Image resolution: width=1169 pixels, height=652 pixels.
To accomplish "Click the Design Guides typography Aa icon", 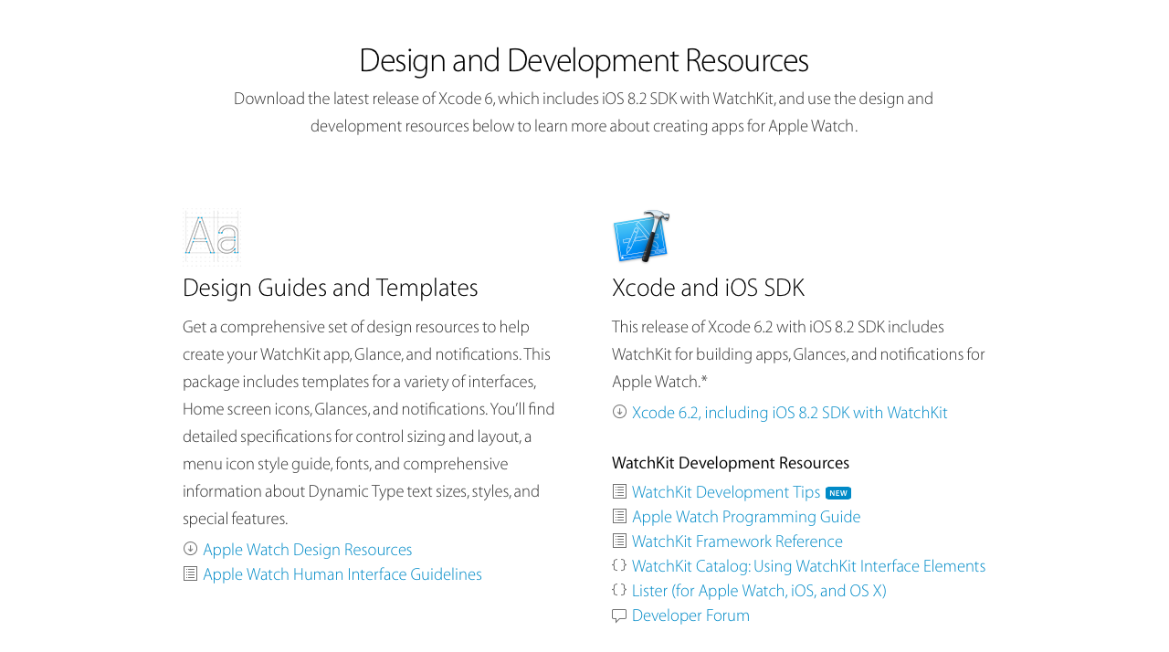I will pos(211,237).
